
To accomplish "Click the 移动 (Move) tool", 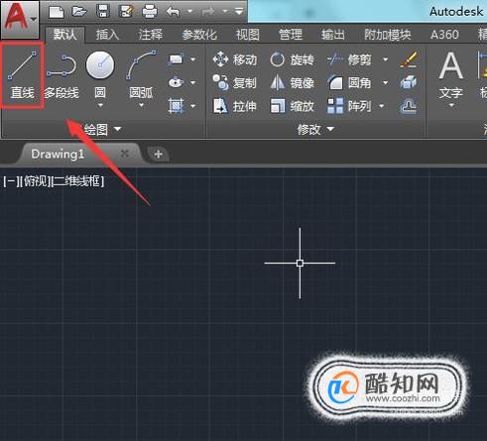I will pos(235,59).
